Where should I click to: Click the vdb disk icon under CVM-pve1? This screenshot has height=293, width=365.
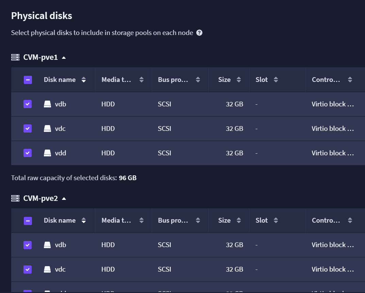pos(48,104)
